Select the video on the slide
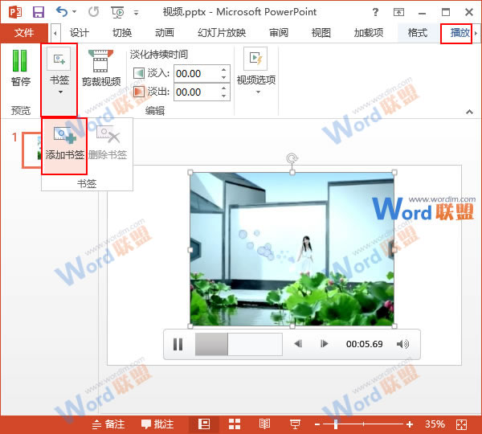Screen dimensions: 482x434 click(x=292, y=249)
